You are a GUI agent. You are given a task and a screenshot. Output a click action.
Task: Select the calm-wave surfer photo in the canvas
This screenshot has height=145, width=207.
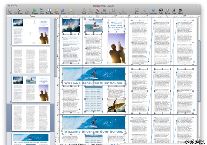click(x=94, y=25)
